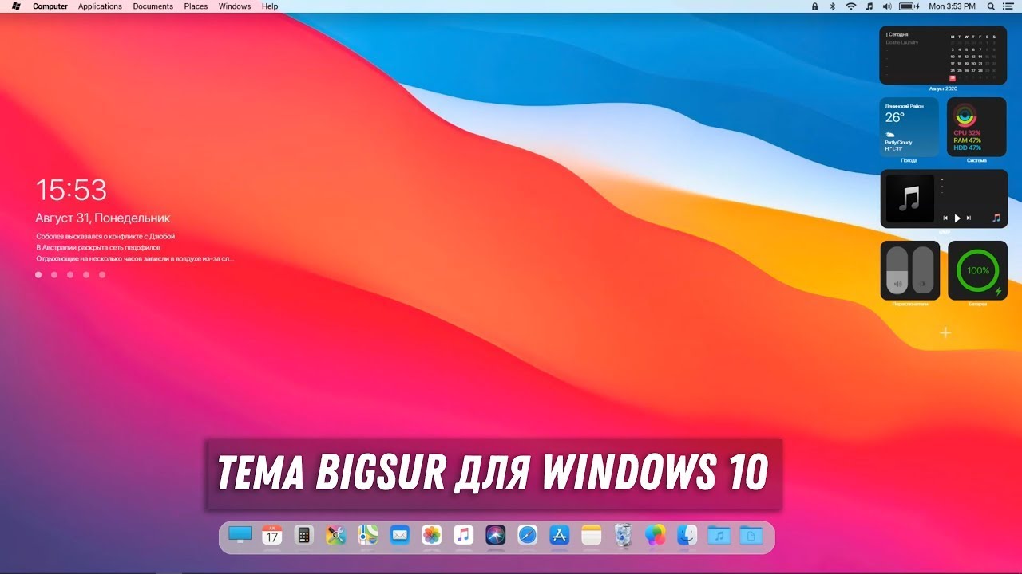Click the 100% battery ring widget
Viewport: 1022px width, 574px height.
pyautogui.click(x=977, y=270)
